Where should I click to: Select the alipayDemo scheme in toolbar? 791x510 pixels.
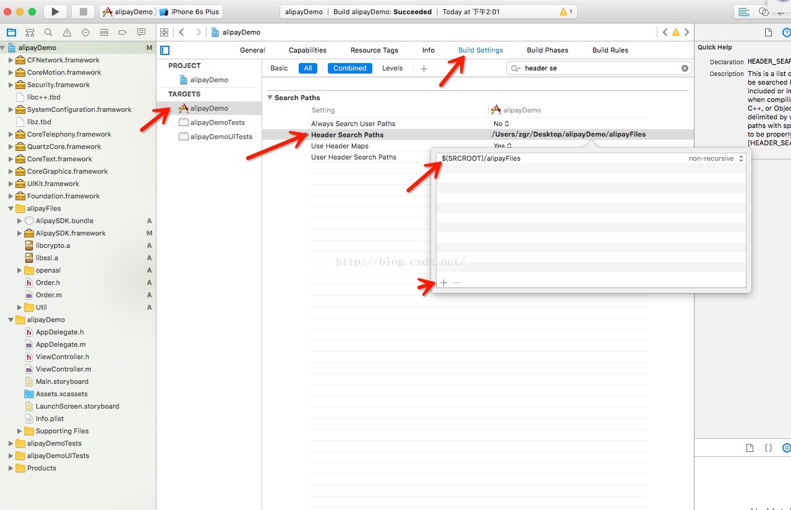tap(127, 12)
